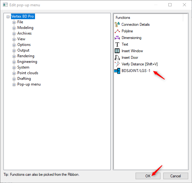Expand the Options tree node
192x183 pixels.
[x=14, y=45]
